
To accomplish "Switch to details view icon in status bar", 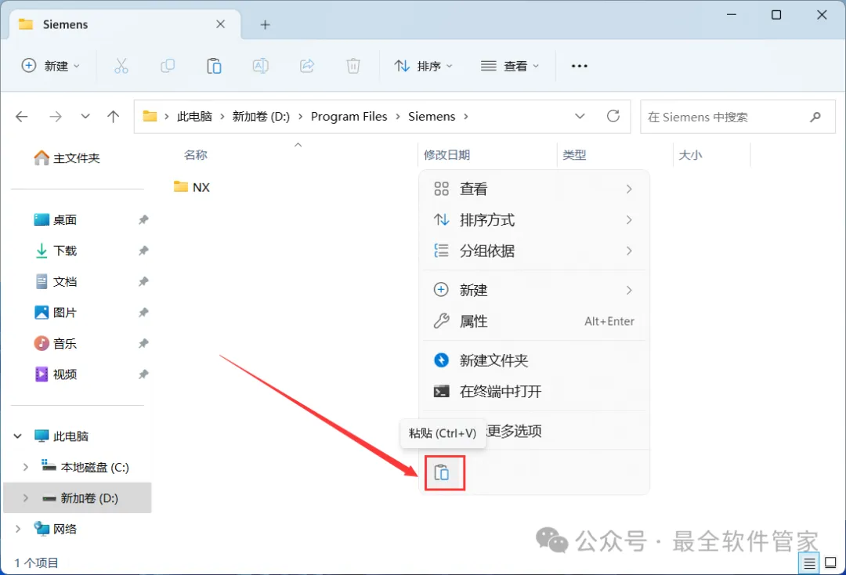I will [809, 564].
